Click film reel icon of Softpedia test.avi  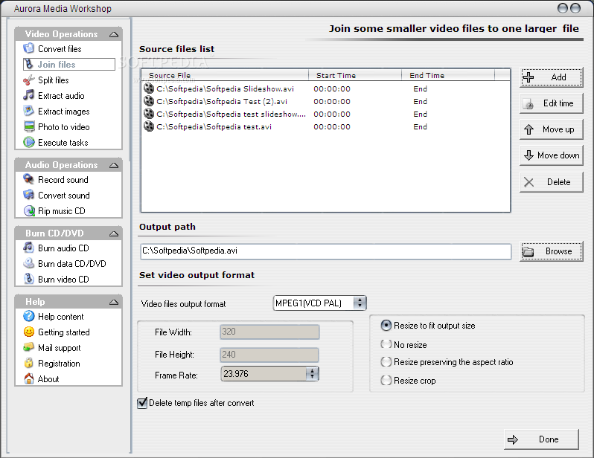coord(149,126)
